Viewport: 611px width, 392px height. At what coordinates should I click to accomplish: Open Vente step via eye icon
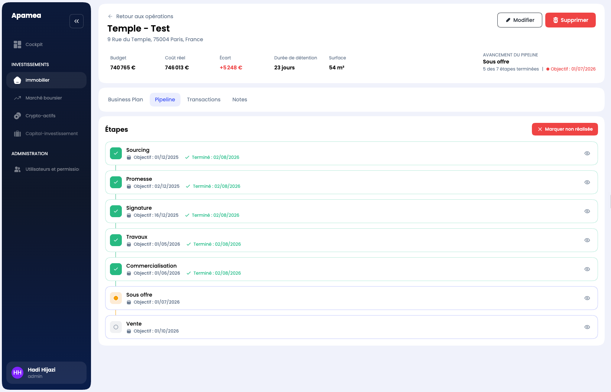coord(587,327)
